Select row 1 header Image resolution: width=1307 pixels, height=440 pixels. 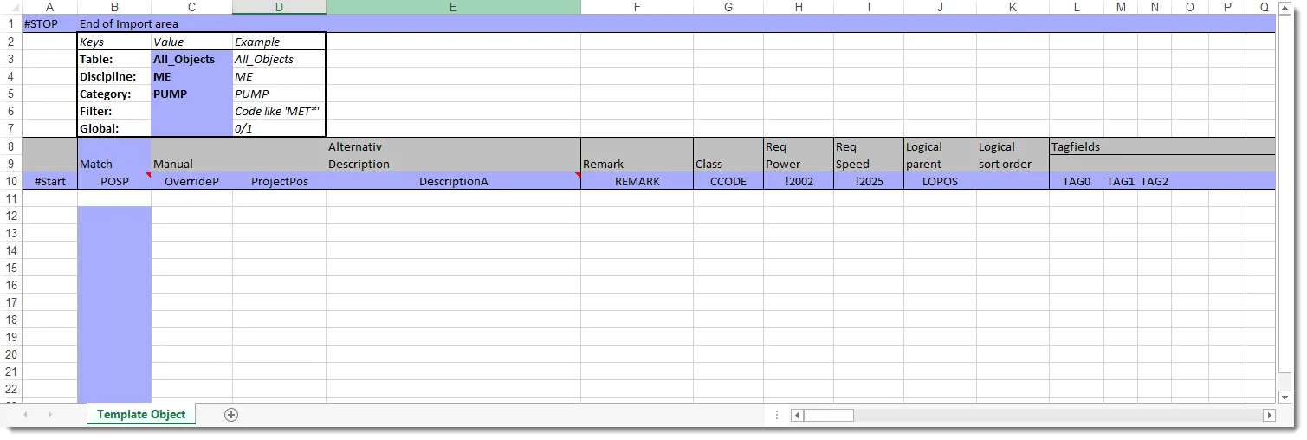pyautogui.click(x=10, y=24)
